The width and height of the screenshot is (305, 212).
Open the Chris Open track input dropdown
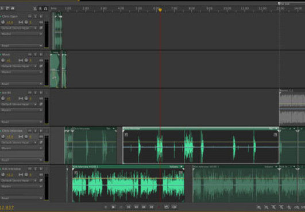click(x=19, y=28)
